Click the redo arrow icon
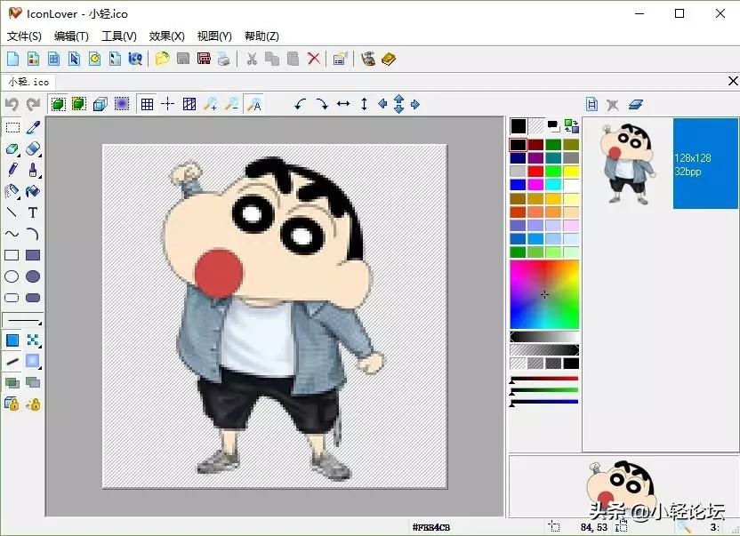Viewport: 740px width, 536px height. (33, 104)
